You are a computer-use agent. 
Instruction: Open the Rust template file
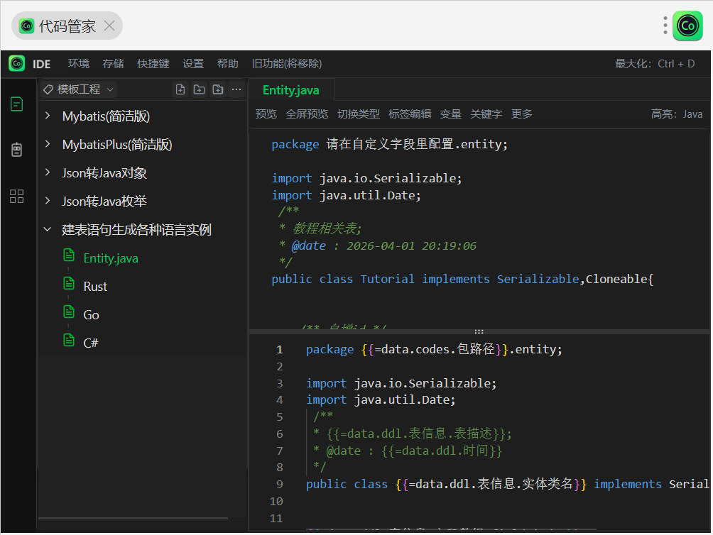point(95,287)
